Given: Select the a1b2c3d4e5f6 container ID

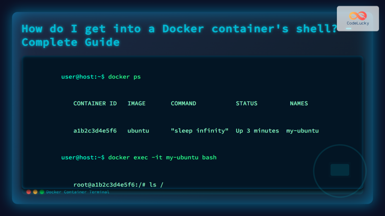Looking at the screenshot, I should coord(95,131).
